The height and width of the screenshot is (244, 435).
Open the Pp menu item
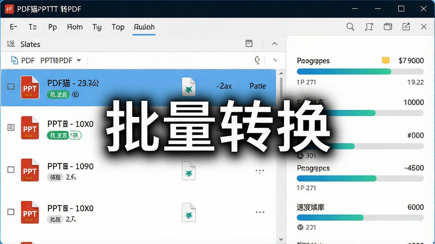pyautogui.click(x=52, y=27)
